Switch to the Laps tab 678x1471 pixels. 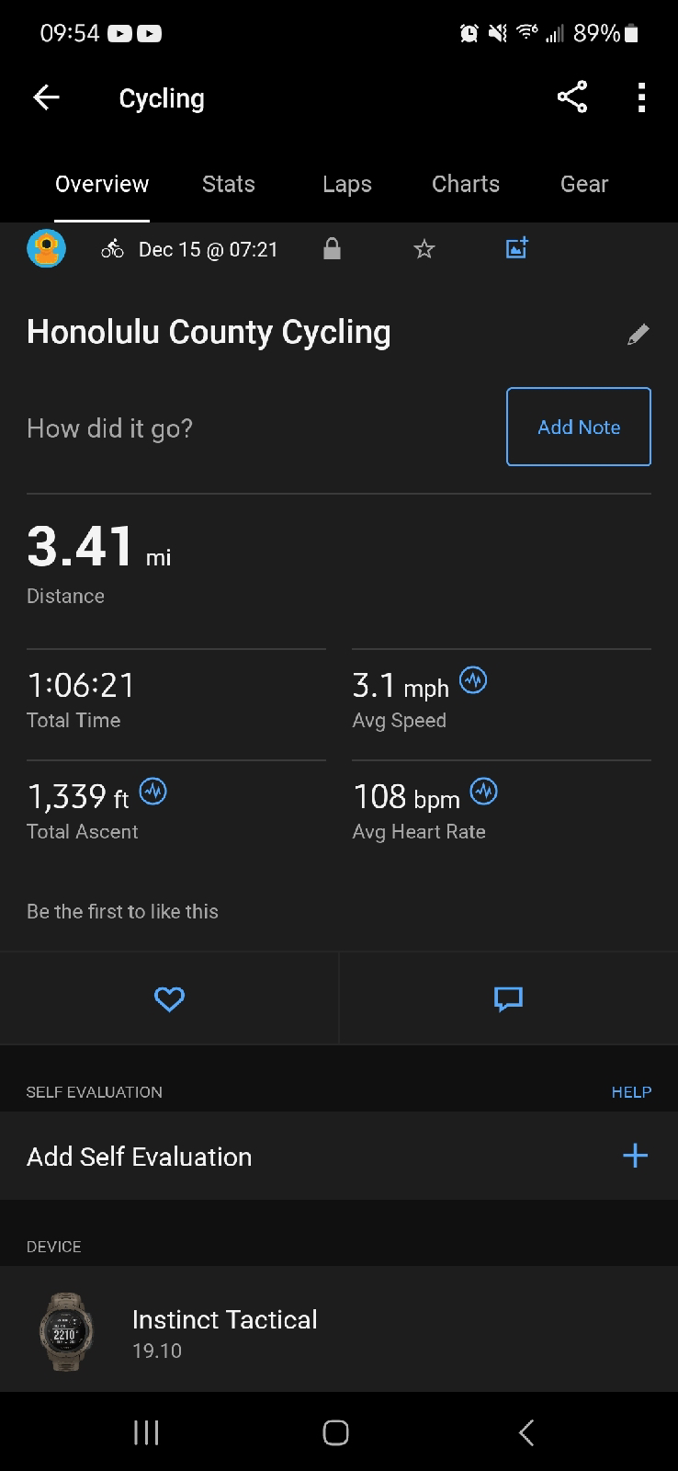tap(346, 184)
